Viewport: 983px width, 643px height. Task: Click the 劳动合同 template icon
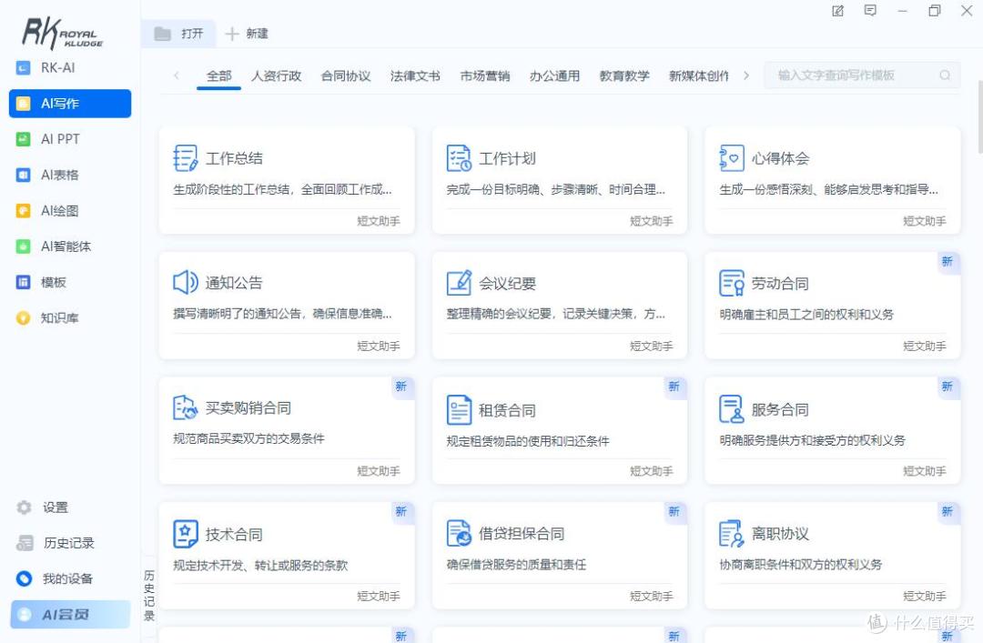point(732,283)
